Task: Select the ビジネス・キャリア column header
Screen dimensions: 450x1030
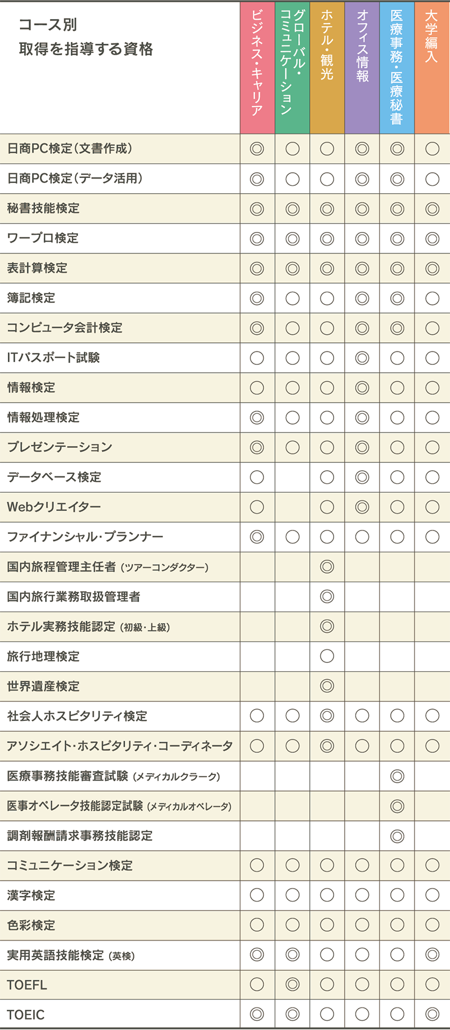Action: click(257, 68)
